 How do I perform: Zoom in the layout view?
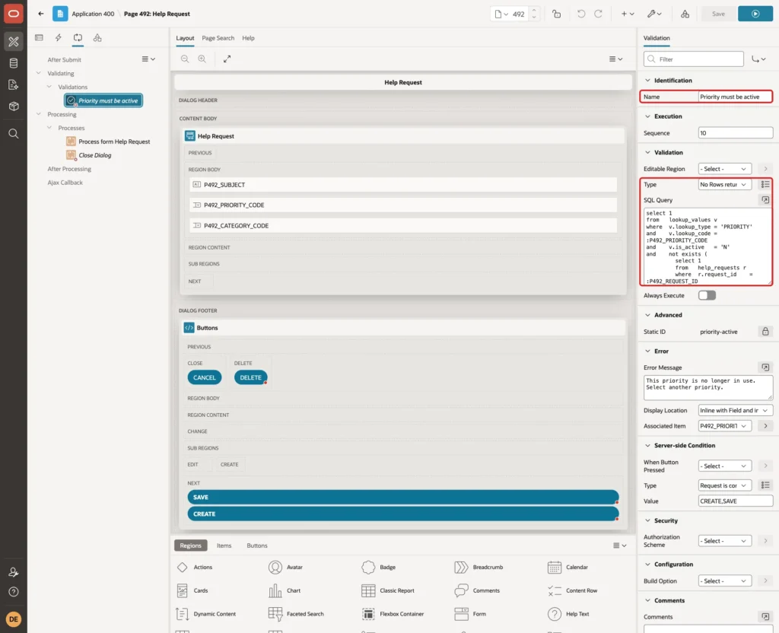click(202, 59)
